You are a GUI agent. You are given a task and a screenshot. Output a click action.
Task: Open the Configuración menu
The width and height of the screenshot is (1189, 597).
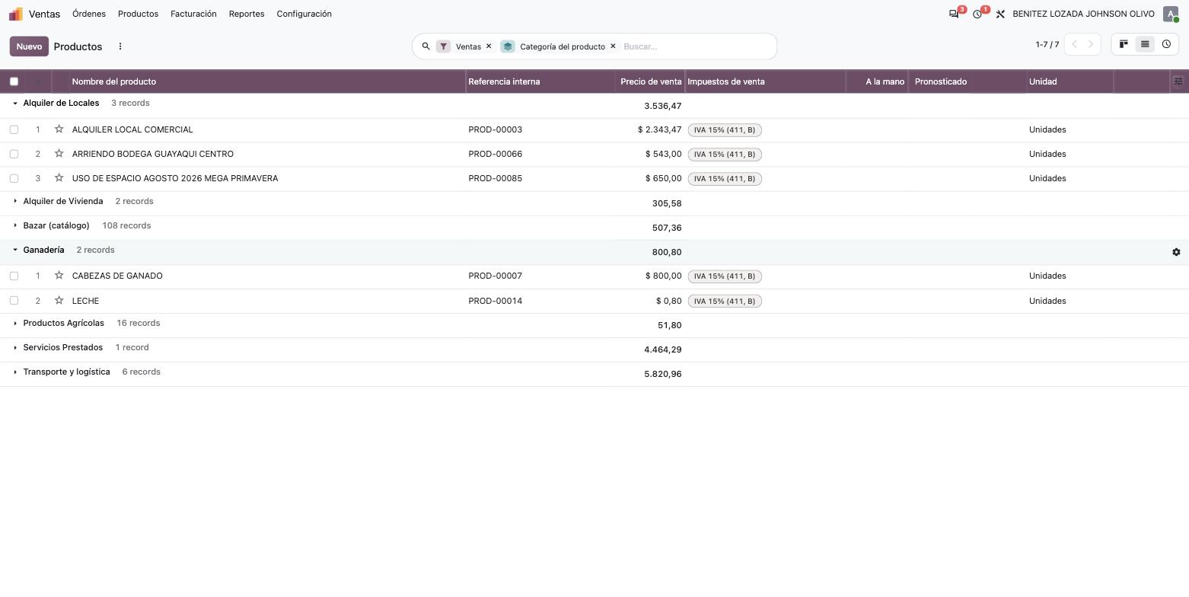tap(304, 14)
